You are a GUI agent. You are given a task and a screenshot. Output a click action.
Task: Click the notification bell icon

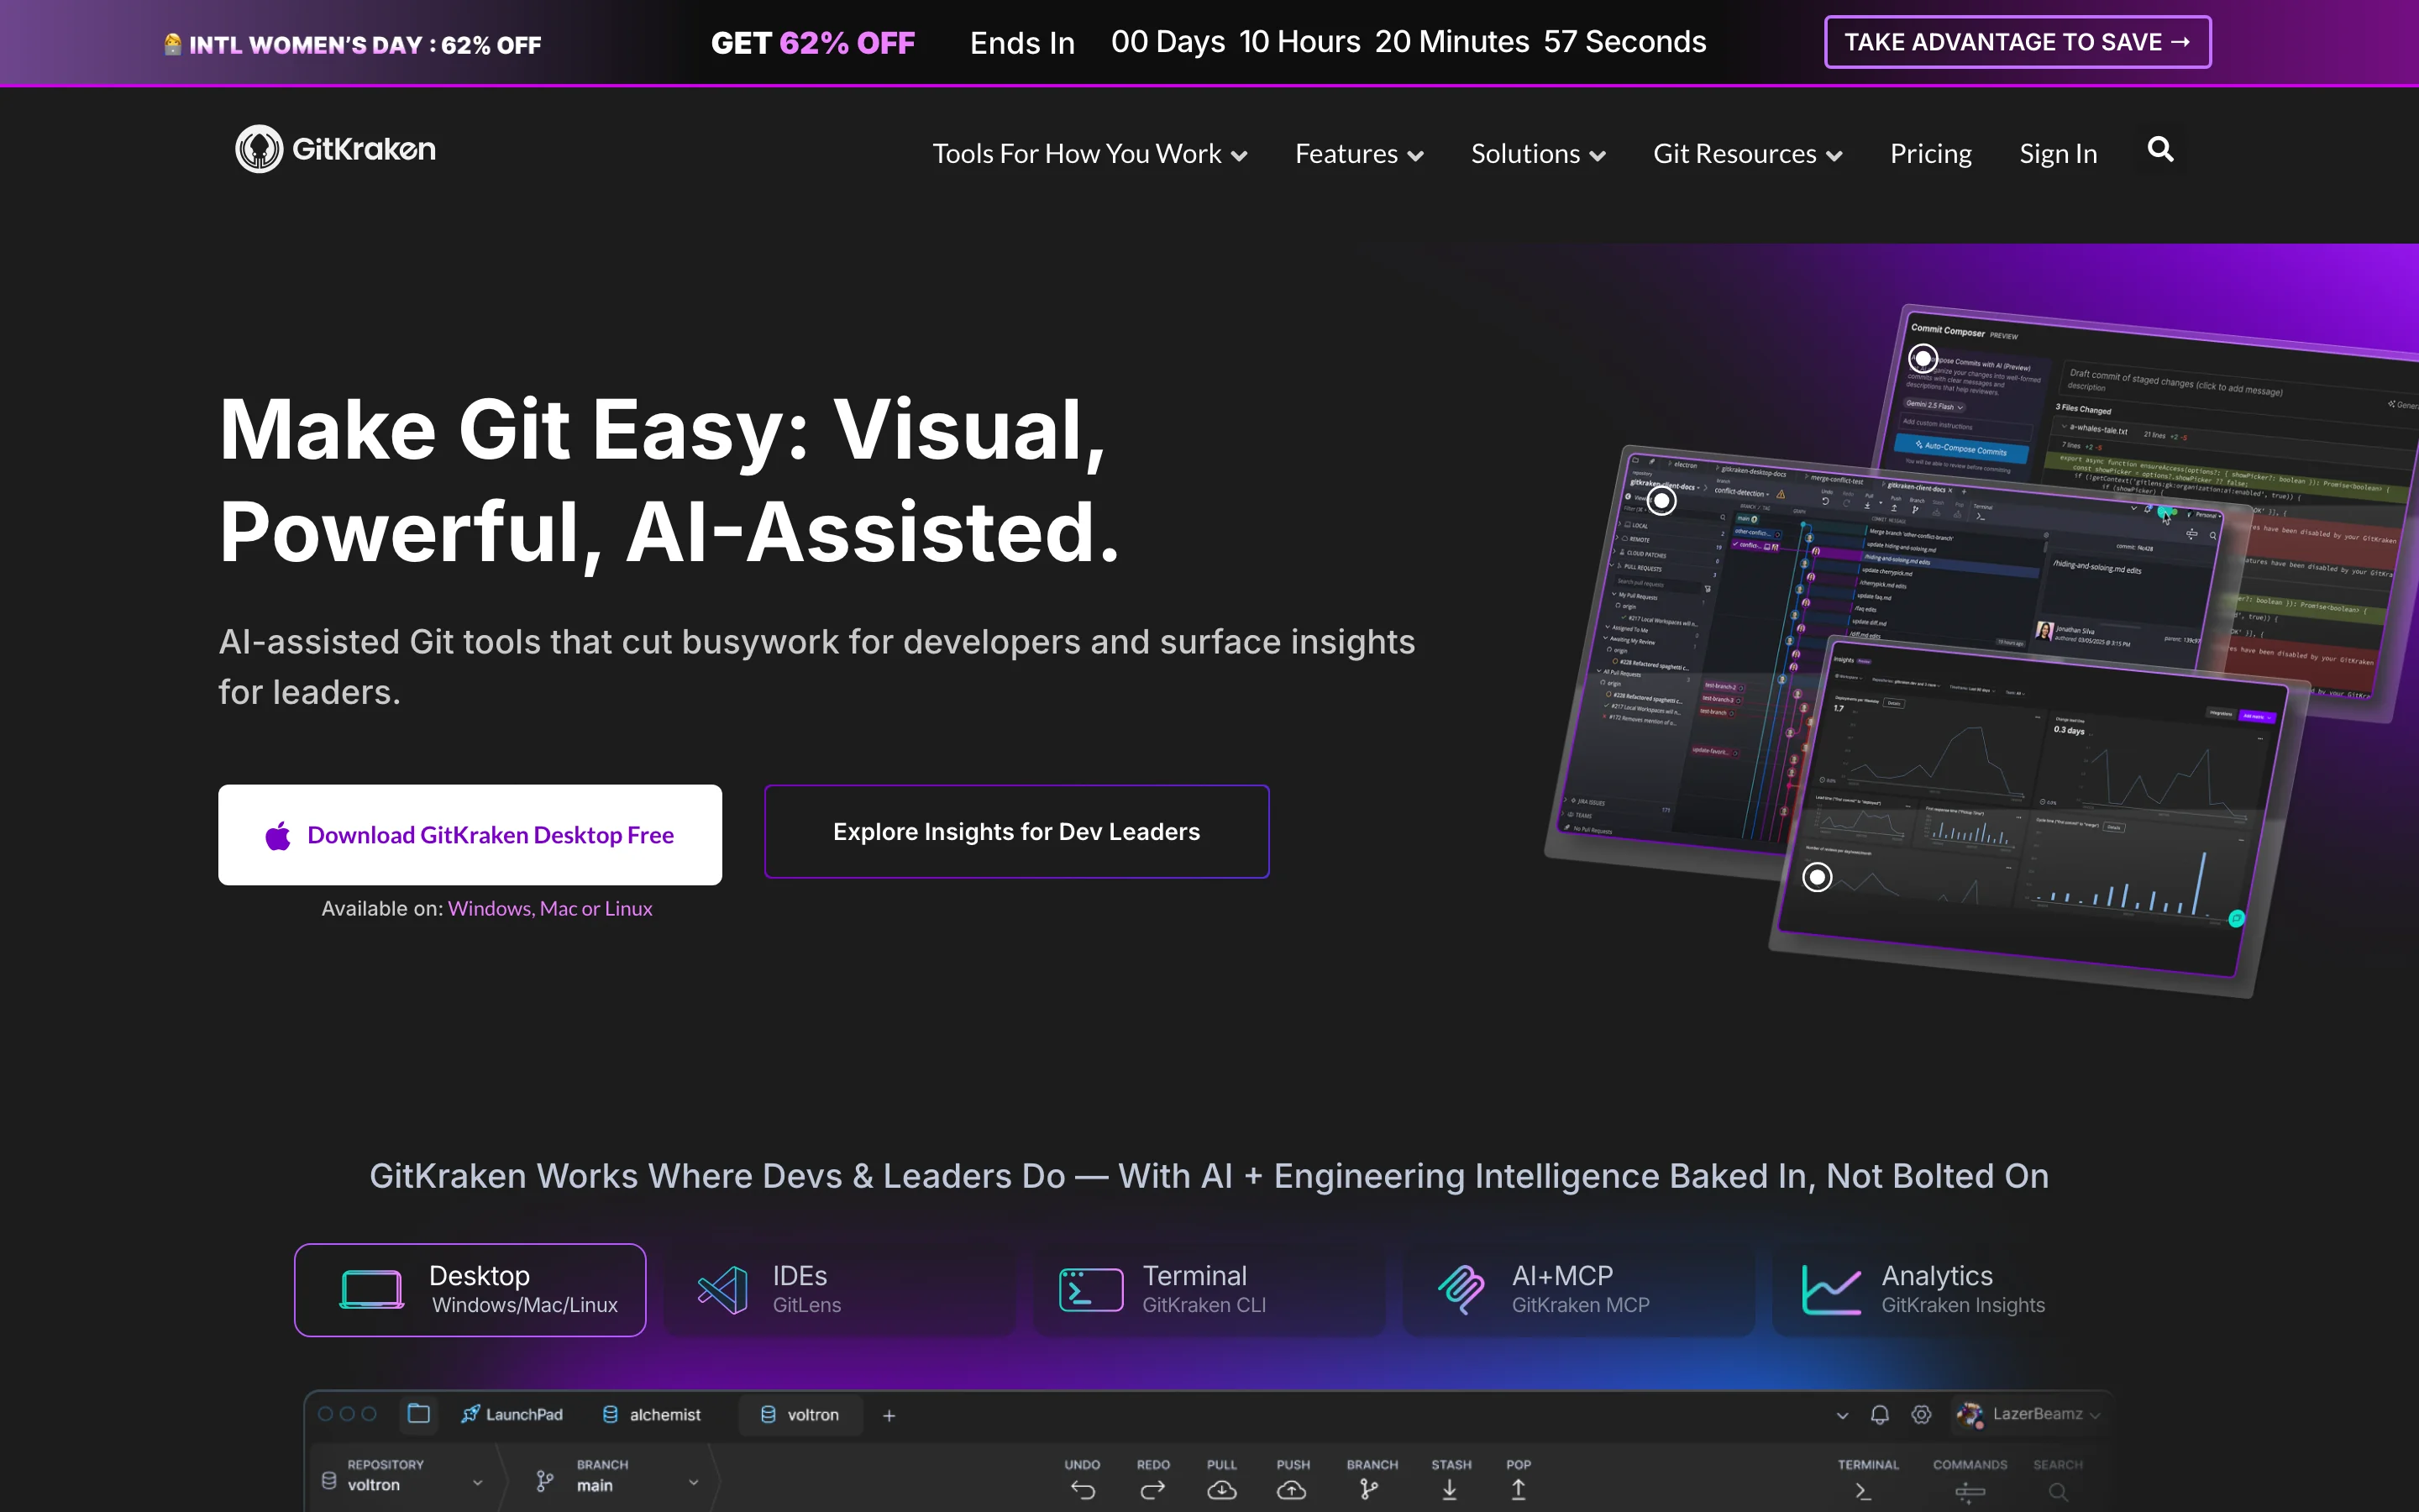pos(1879,1414)
